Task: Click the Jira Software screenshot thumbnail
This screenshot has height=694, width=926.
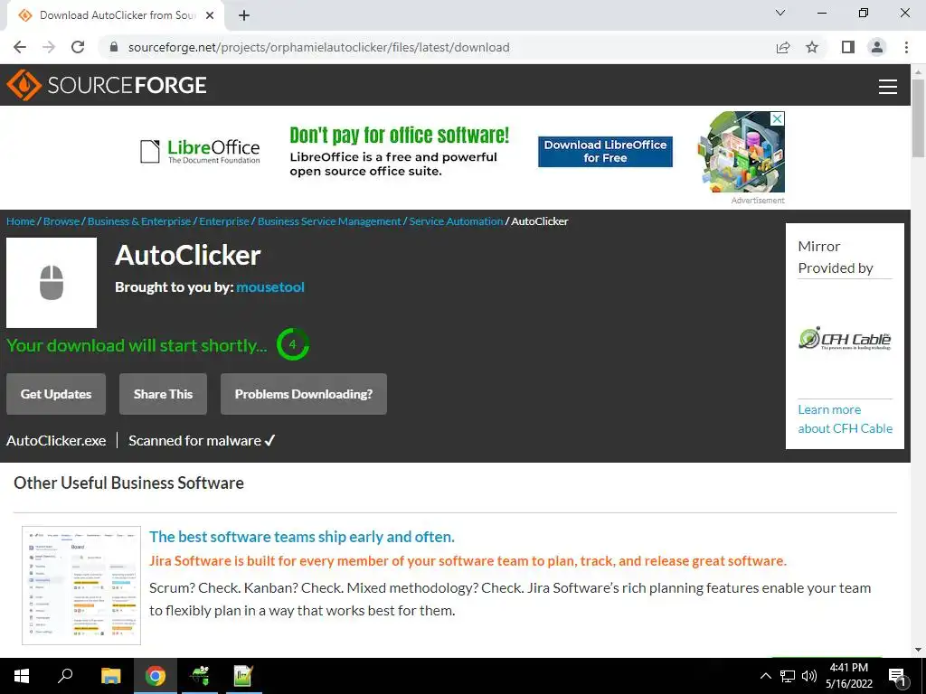Action: 81,586
